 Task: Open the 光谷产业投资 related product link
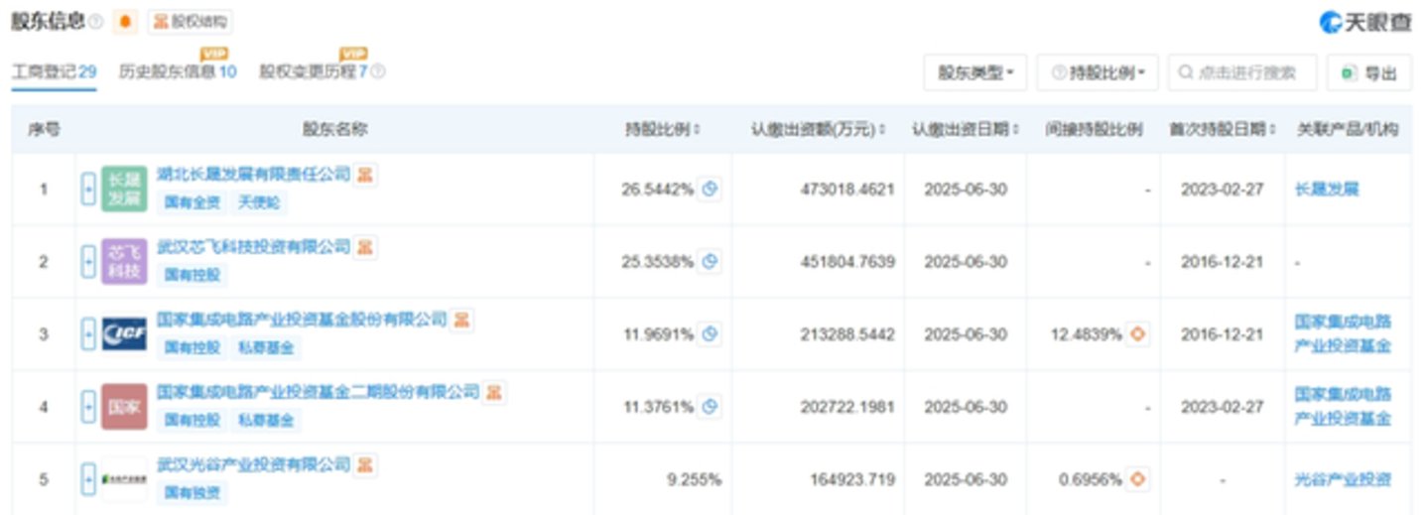pos(1344,479)
